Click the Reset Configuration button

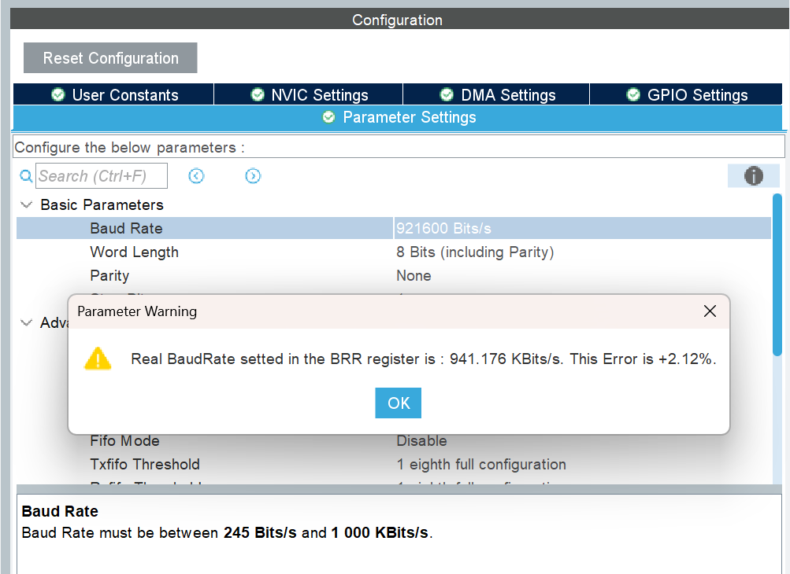[x=109, y=57]
